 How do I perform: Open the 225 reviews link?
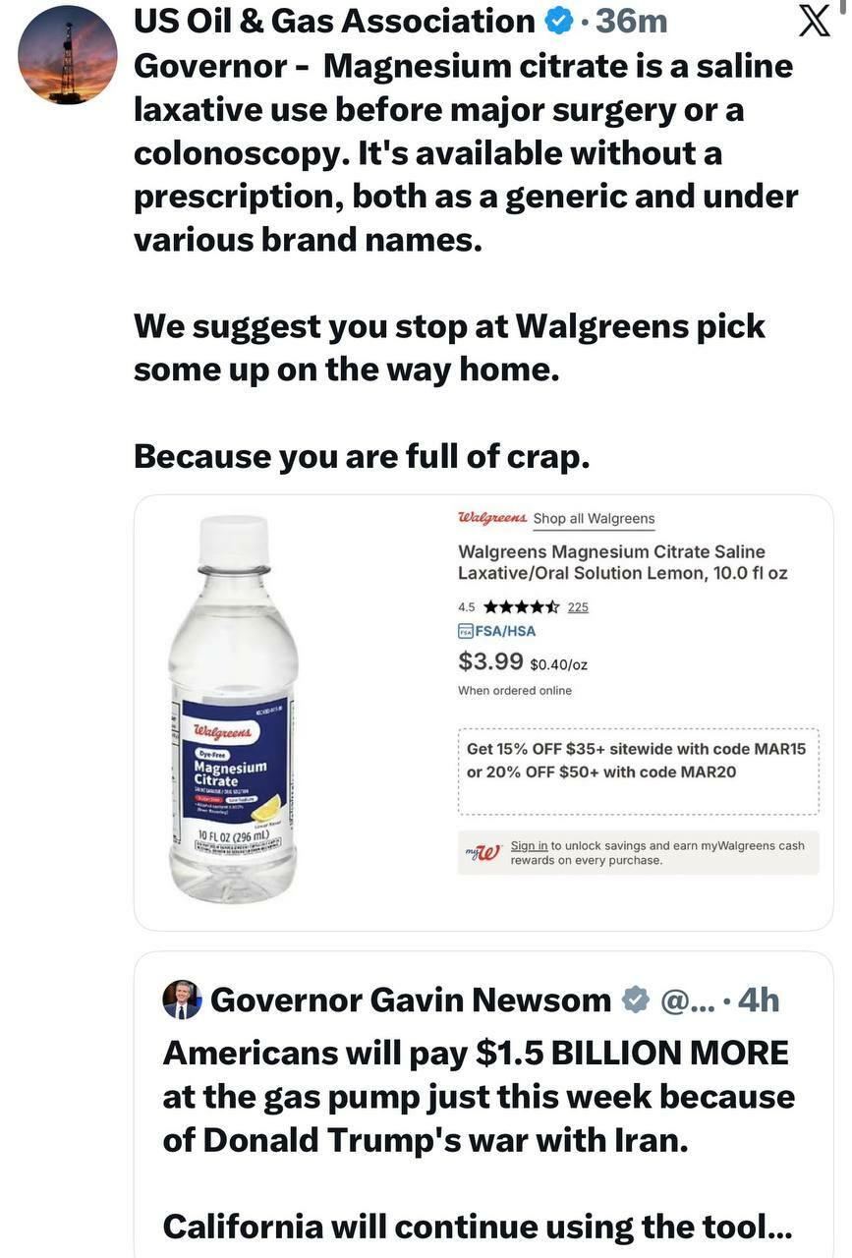(x=578, y=607)
